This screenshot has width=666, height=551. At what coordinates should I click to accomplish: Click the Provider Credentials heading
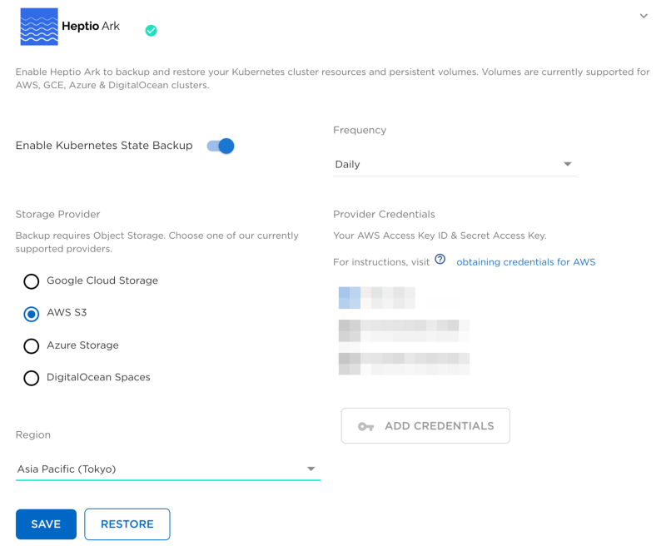tap(384, 215)
